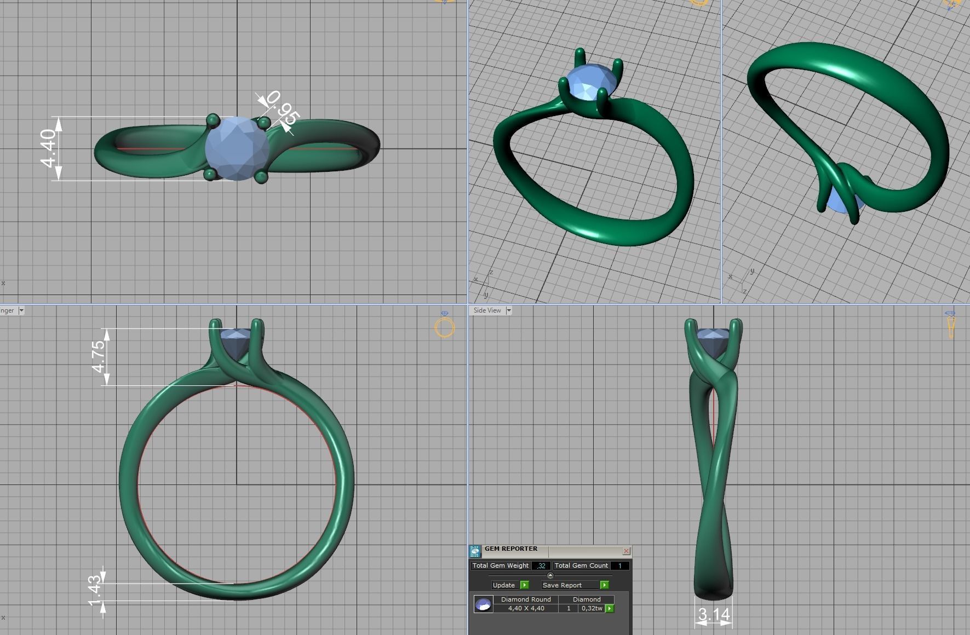Select the '3.14' width dimension in Side View
970x635 pixels.
tap(714, 615)
